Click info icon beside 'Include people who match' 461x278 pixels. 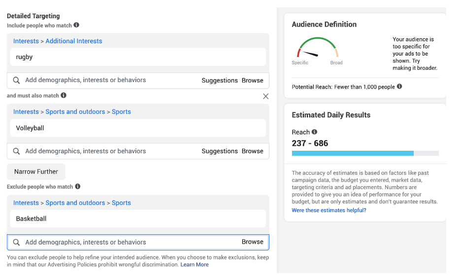click(76, 25)
